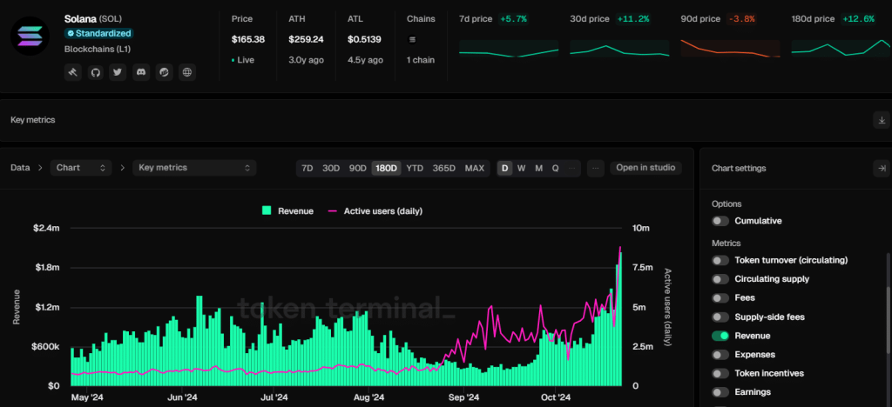The width and height of the screenshot is (892, 407).
Task: Select the 90D time range
Action: pyautogui.click(x=357, y=168)
